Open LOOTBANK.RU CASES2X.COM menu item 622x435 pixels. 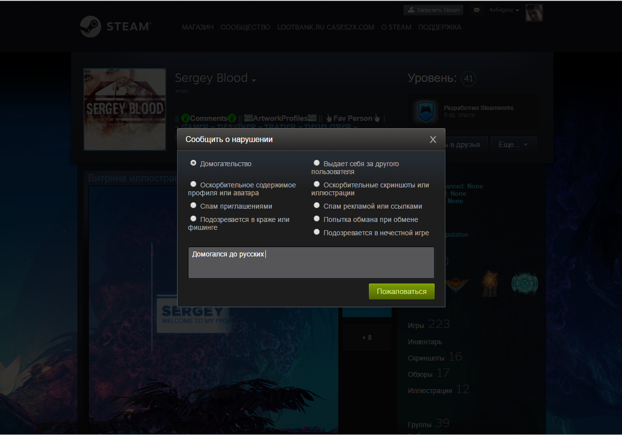(326, 27)
